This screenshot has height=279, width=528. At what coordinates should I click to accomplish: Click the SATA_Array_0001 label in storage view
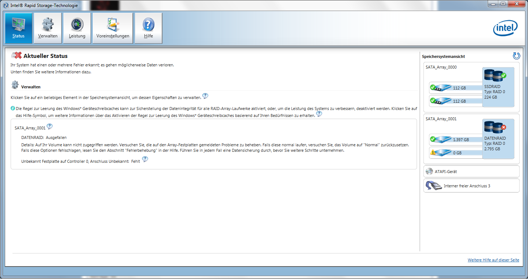[441, 119]
